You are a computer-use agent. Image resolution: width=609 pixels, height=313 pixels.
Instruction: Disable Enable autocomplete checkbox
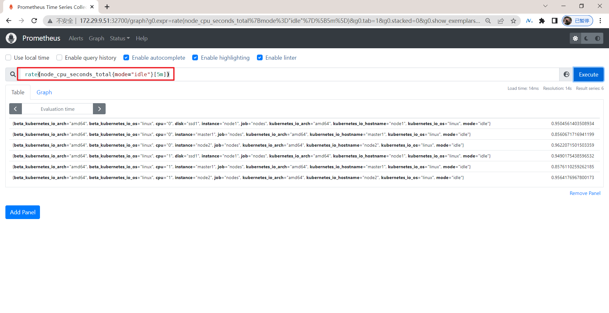[126, 57]
